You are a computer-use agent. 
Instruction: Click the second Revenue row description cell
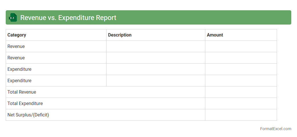coord(156,58)
